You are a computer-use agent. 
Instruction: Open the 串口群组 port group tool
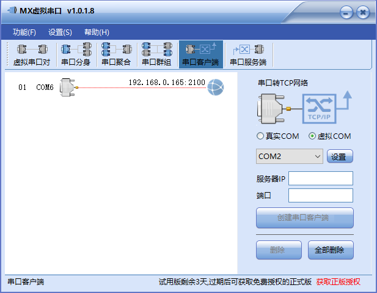coord(156,54)
